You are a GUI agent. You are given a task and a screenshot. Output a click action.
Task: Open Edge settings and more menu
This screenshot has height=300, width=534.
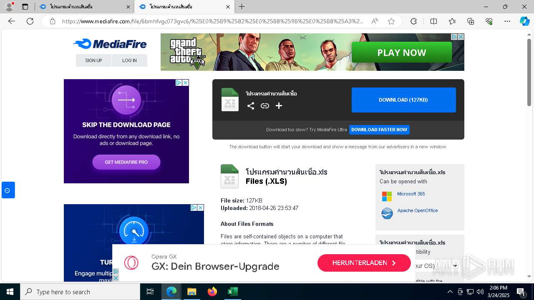(507, 21)
